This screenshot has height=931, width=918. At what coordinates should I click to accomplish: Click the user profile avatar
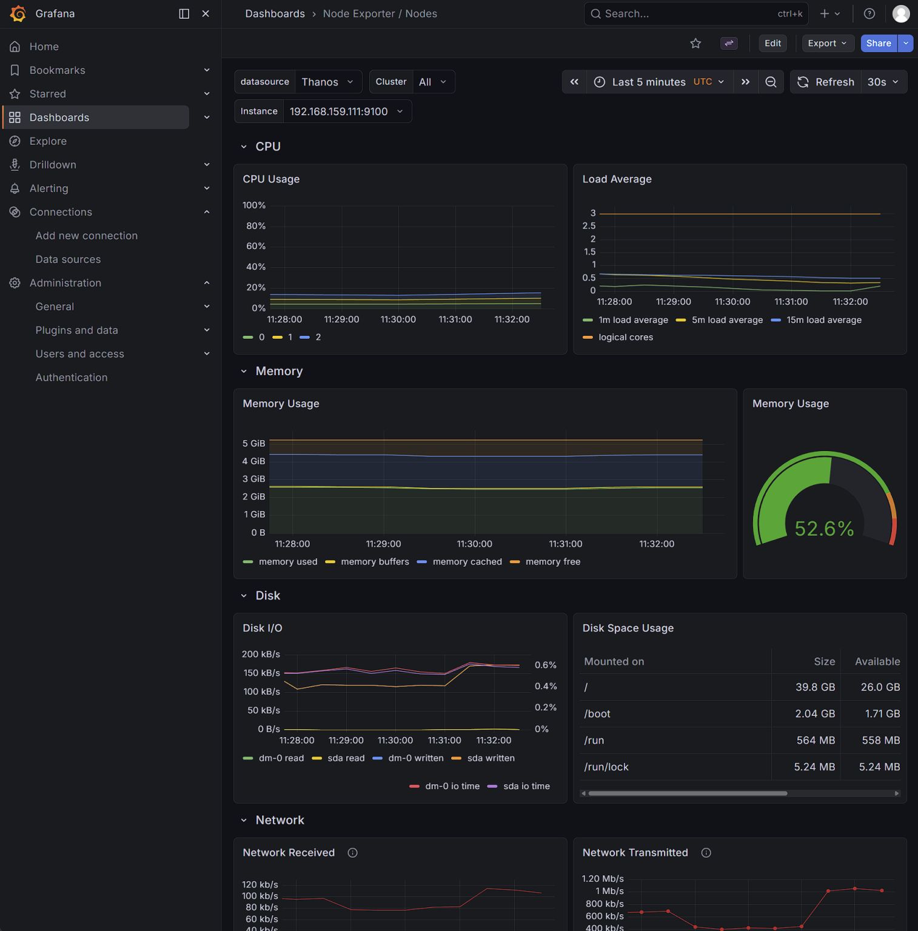tap(900, 13)
